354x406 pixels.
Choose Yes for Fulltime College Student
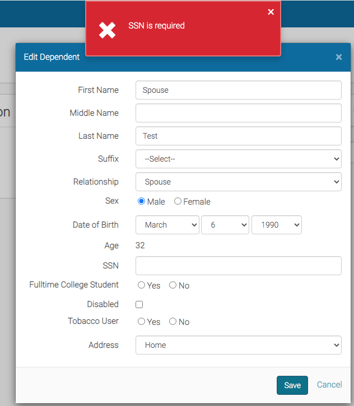coord(142,285)
